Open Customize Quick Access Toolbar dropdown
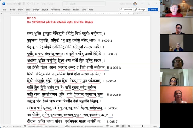 point(38,4)
